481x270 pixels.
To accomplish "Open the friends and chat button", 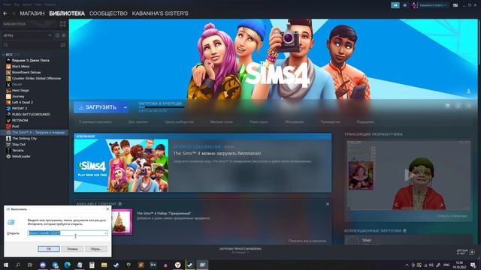I will pyautogui.click(x=465, y=252).
